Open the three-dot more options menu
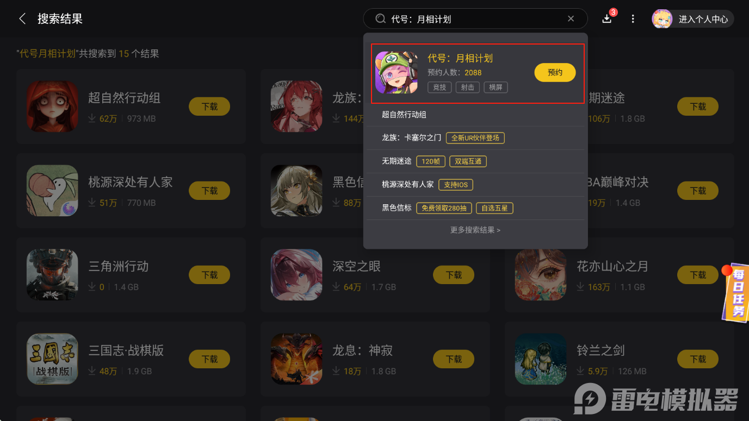 point(633,19)
